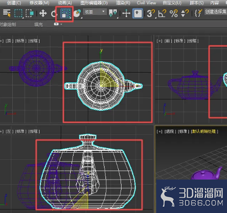Open [线框] menu in the top viewport
Image resolution: width=227 pixels, height=213 pixels.
(34, 41)
